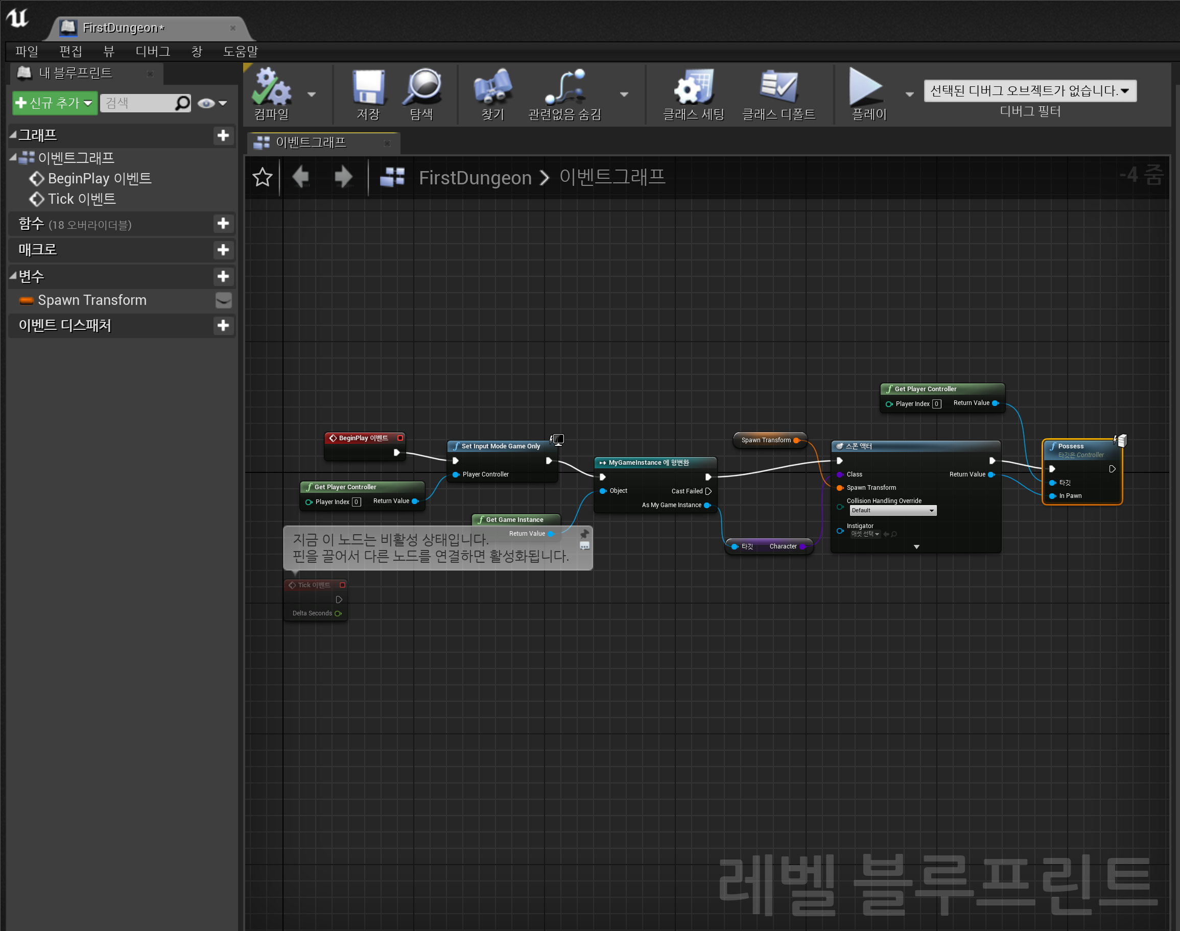The image size is (1180, 931).
Task: Add new macro with plus icon in 매크로 row
Action: pos(223,250)
